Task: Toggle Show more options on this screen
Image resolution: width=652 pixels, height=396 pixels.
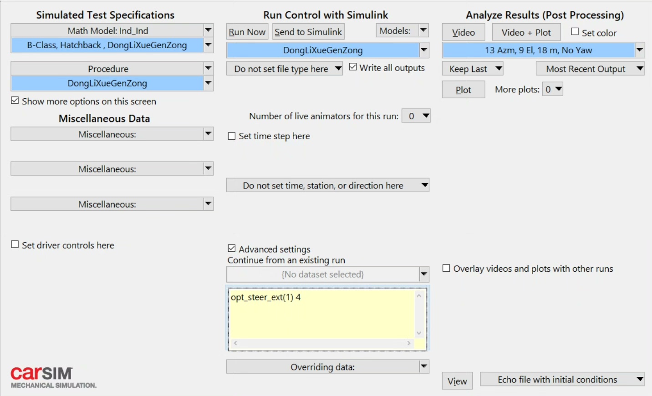Action: [x=15, y=101]
